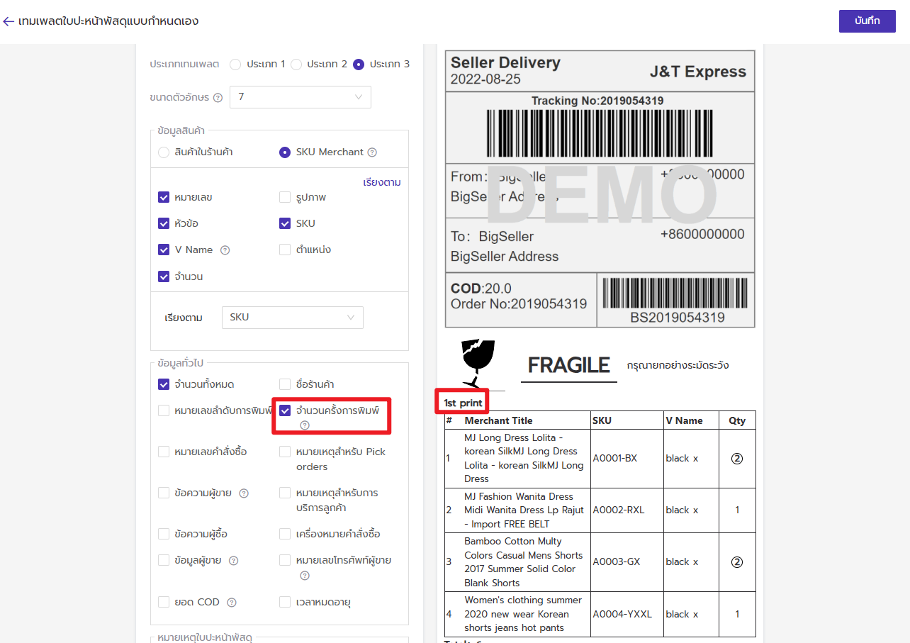The image size is (910, 643).
Task: Select the สินค้าในร้านค้า radio option
Action: [x=164, y=152]
